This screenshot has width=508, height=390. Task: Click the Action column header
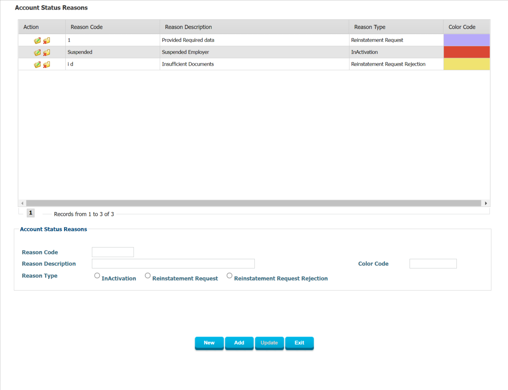42,27
